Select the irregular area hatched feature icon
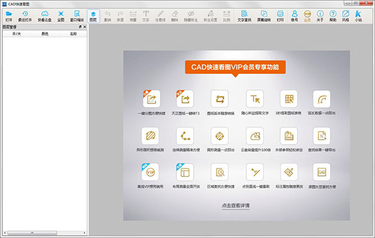The height and width of the screenshot is (238, 375). pyautogui.click(x=151, y=136)
